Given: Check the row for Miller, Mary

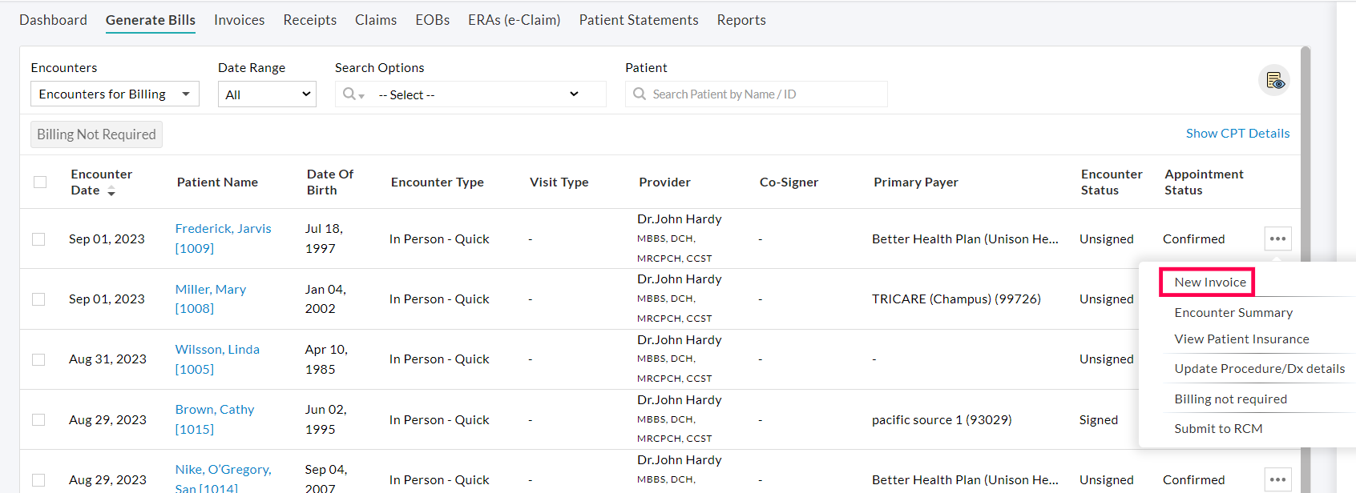Looking at the screenshot, I should pos(38,299).
